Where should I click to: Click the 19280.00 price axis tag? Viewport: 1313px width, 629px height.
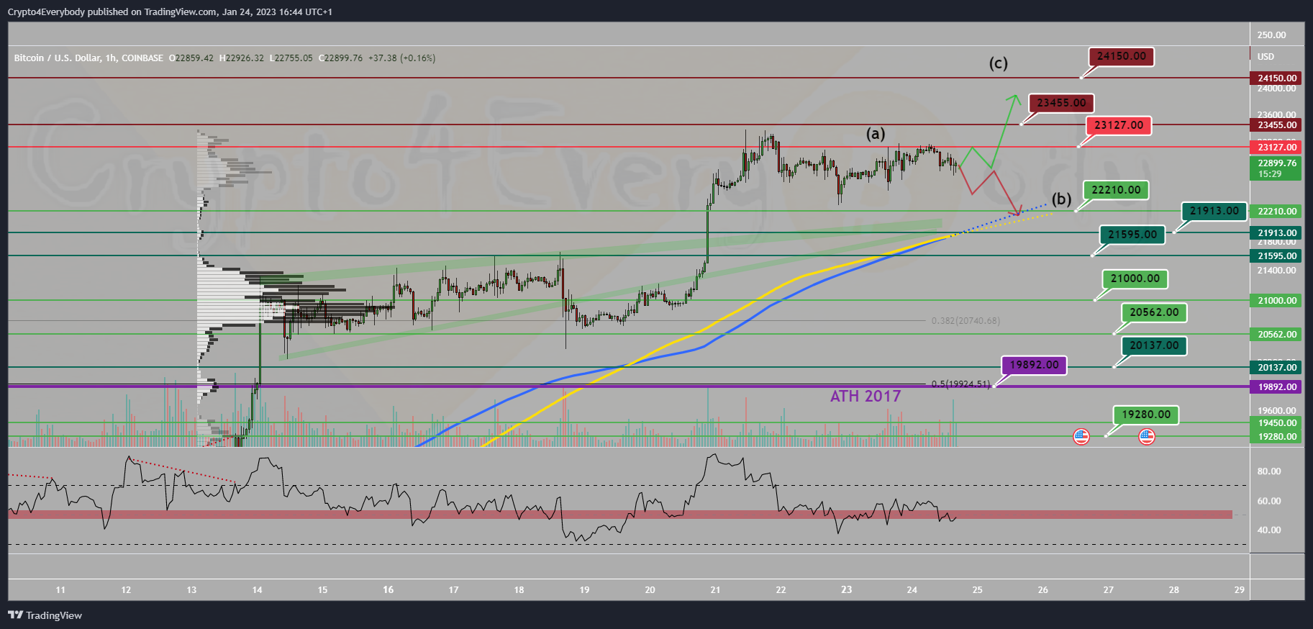(x=1277, y=437)
